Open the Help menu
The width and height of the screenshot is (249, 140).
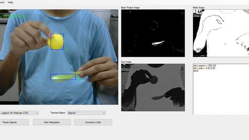11,2
